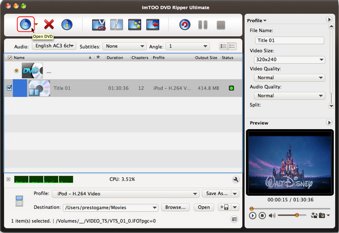The height and width of the screenshot is (233, 339).
Task: Start ripping with the red circular arrow
Action: 185,25
